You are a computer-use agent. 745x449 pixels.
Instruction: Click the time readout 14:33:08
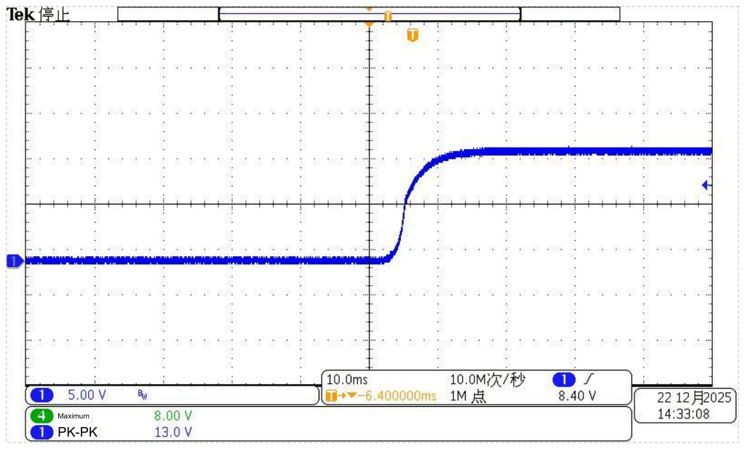683,414
